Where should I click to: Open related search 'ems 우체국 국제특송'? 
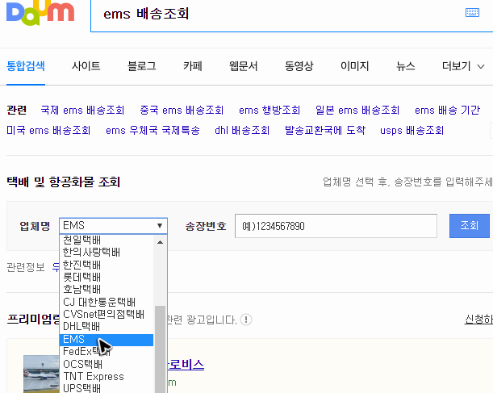pyautogui.click(x=152, y=130)
